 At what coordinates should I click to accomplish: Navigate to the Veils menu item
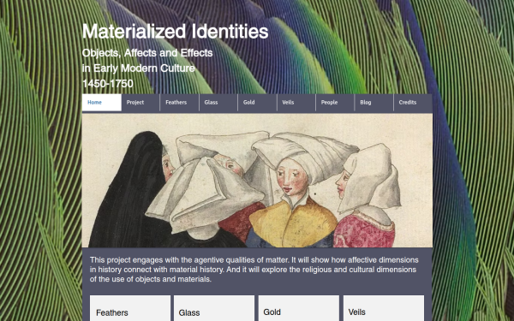(x=296, y=103)
